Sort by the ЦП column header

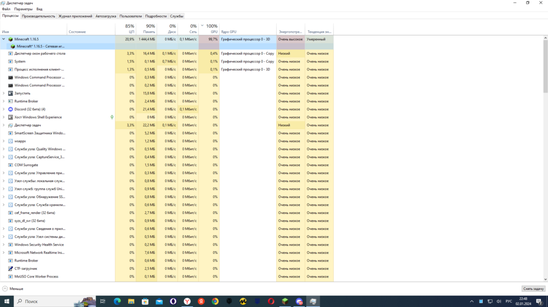click(125, 28)
